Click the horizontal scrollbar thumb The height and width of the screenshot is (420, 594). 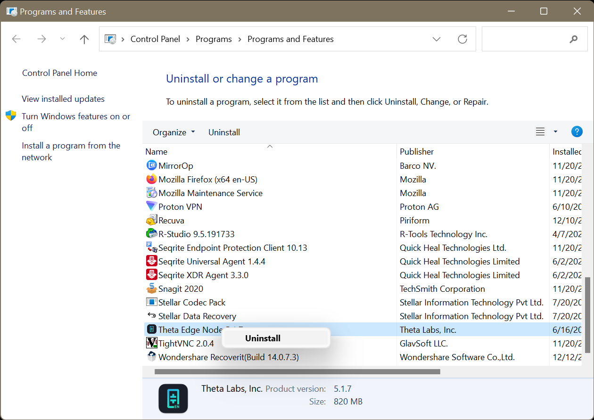[297, 371]
